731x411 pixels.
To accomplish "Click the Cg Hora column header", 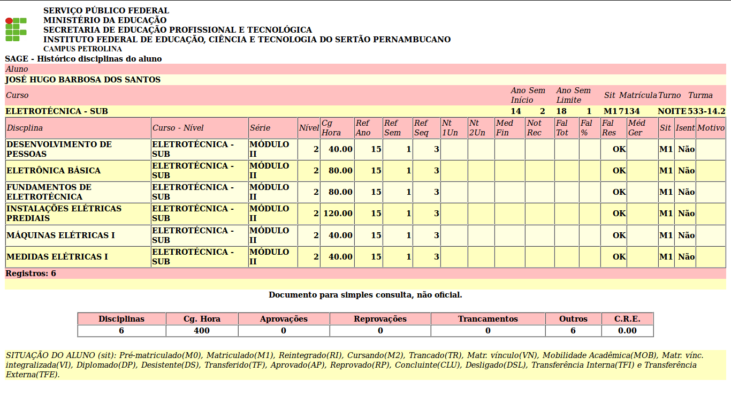I will click(337, 128).
